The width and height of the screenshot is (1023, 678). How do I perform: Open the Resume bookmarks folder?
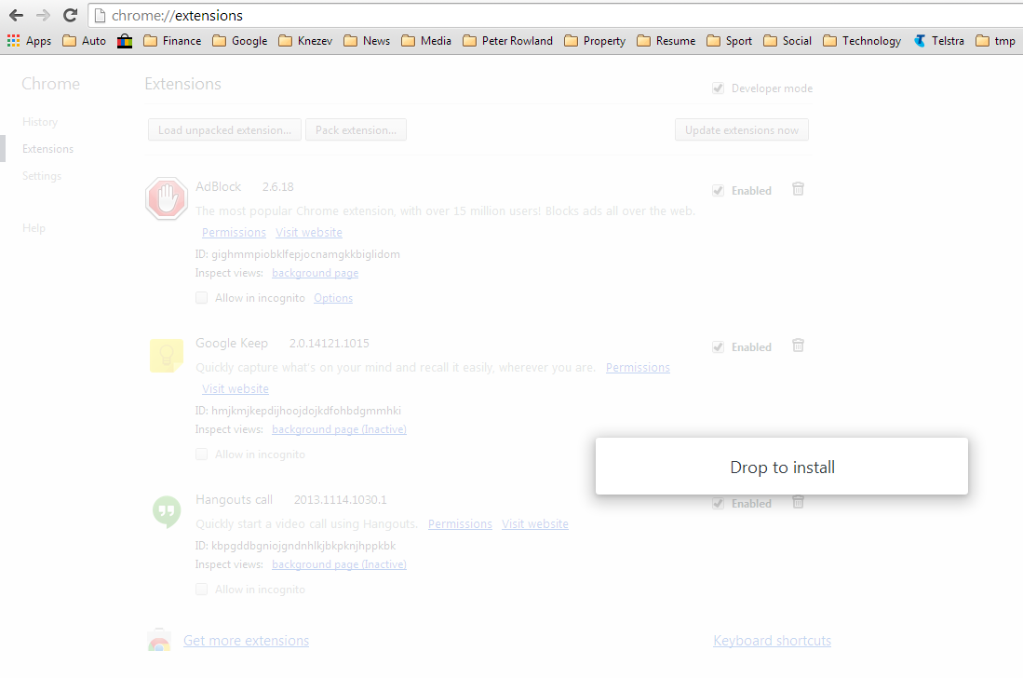click(x=666, y=40)
